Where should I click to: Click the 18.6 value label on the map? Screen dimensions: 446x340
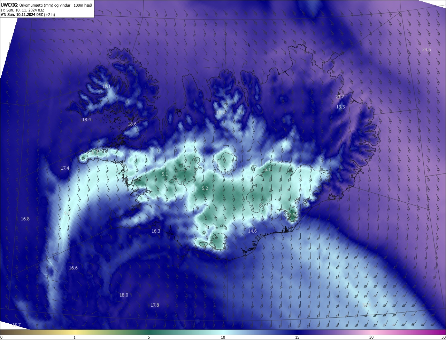(132, 124)
